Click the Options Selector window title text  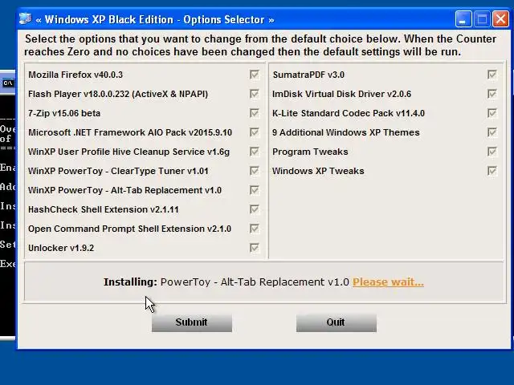[155, 19]
